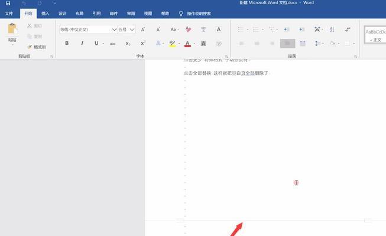Expand the 五号 font size dropdown

pos(132,29)
